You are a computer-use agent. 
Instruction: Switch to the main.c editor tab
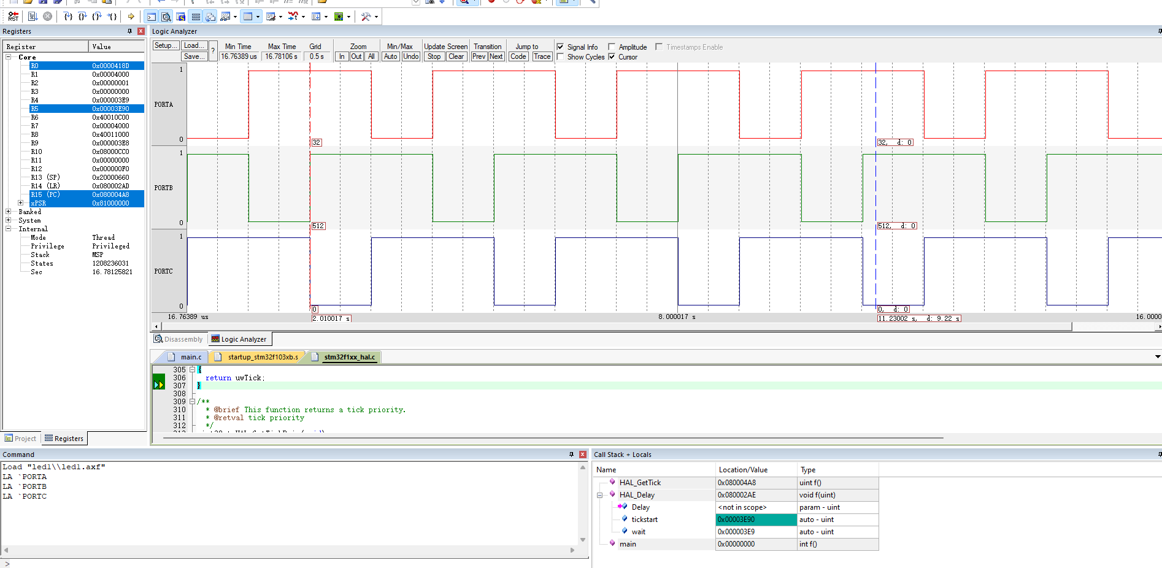click(190, 357)
